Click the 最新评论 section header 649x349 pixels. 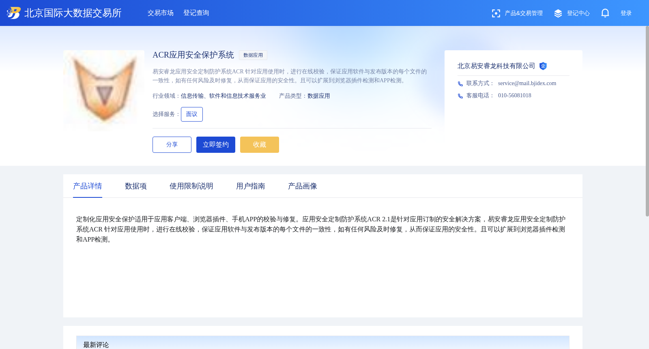point(323,343)
